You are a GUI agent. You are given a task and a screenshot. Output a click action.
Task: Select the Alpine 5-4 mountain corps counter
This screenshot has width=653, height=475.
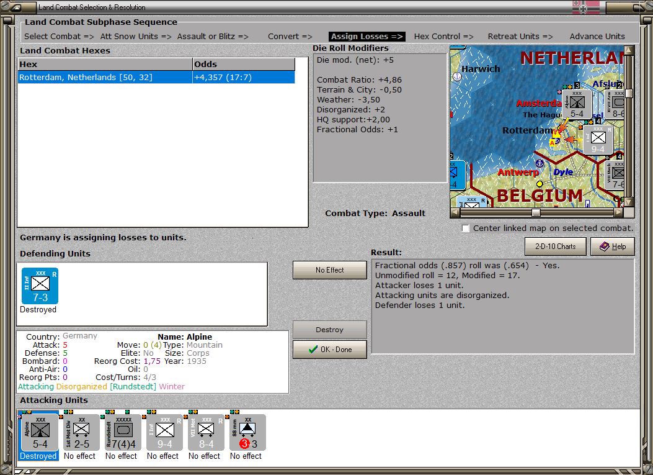pyautogui.click(x=40, y=432)
